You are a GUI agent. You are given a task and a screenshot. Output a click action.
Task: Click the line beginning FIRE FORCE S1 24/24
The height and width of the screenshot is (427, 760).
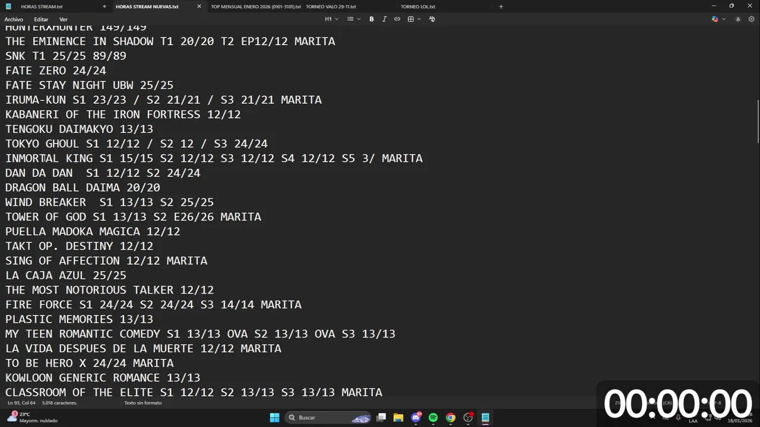[153, 305]
